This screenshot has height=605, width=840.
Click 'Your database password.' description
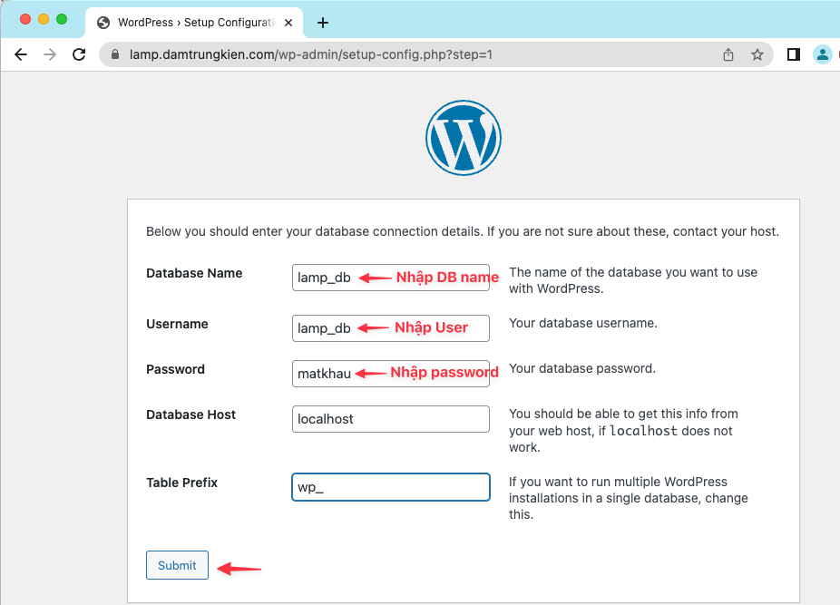point(582,368)
